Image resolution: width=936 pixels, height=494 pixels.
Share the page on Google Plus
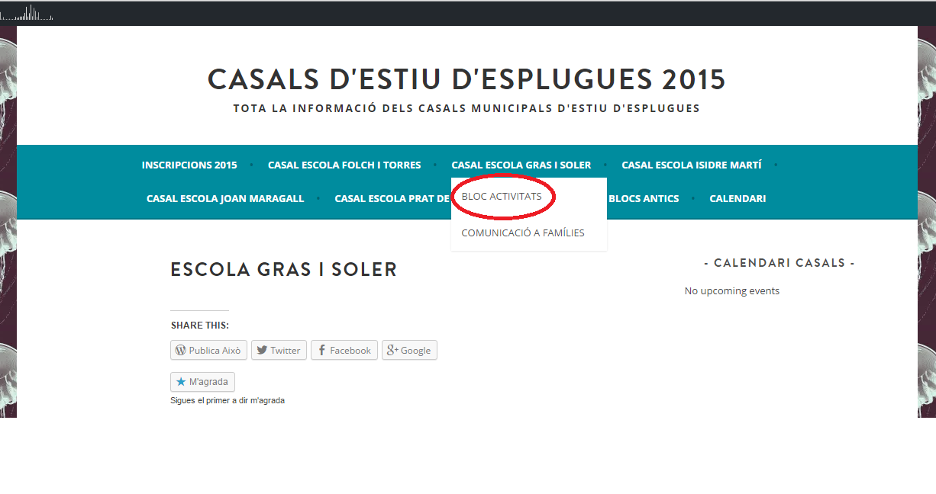click(x=409, y=351)
